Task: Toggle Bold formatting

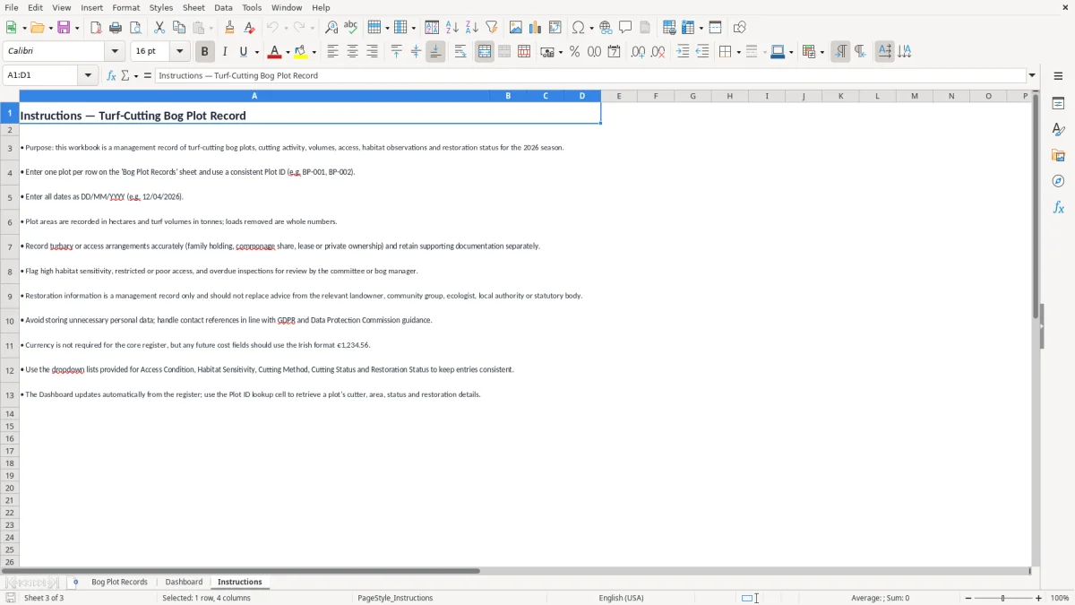Action: point(205,52)
